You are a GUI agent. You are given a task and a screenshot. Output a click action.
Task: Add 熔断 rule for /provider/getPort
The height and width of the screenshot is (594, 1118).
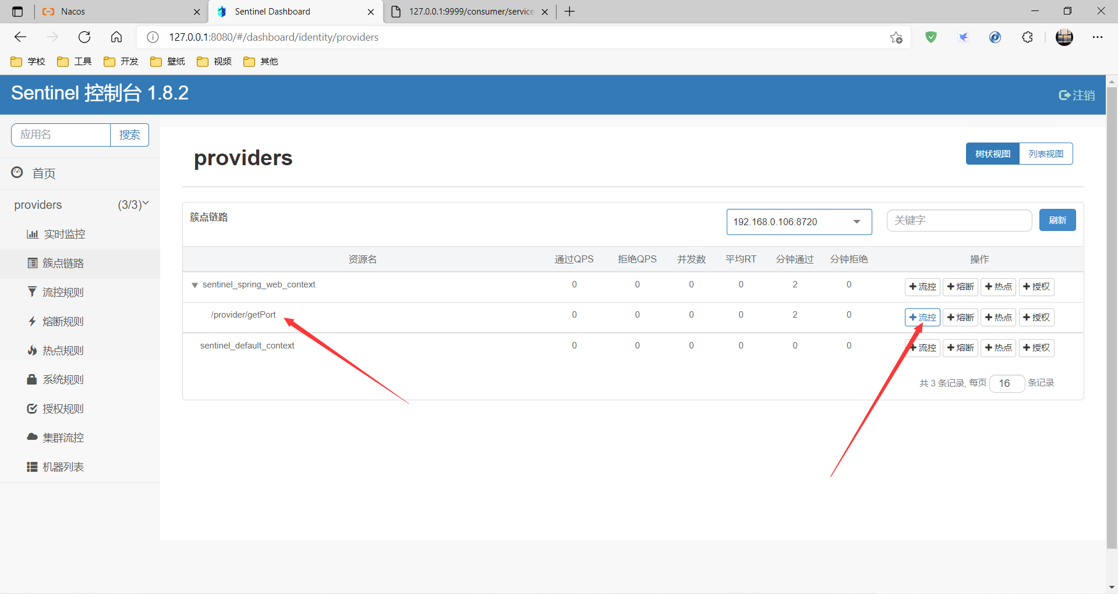click(960, 318)
